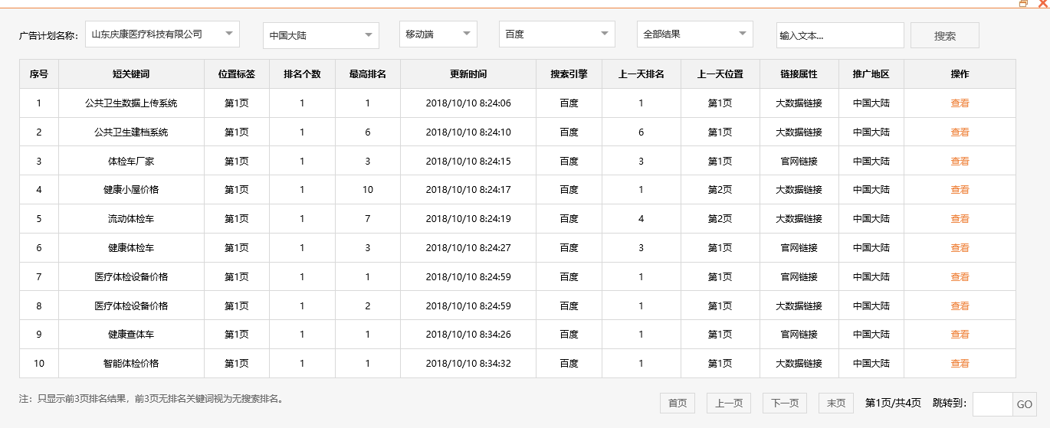Click timestamp 2018/10/10 8:24:06
1050x428 pixels.
coord(468,103)
